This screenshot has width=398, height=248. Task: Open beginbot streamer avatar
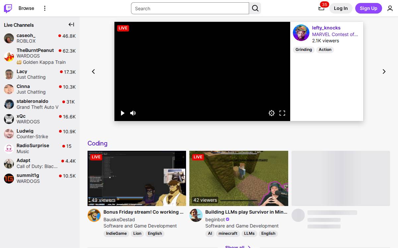coord(196,215)
